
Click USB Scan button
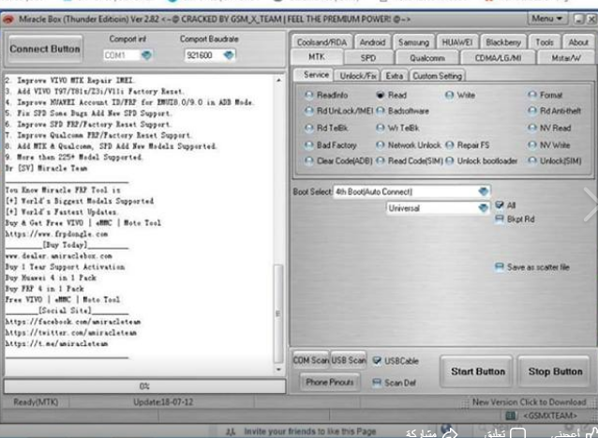(x=348, y=360)
